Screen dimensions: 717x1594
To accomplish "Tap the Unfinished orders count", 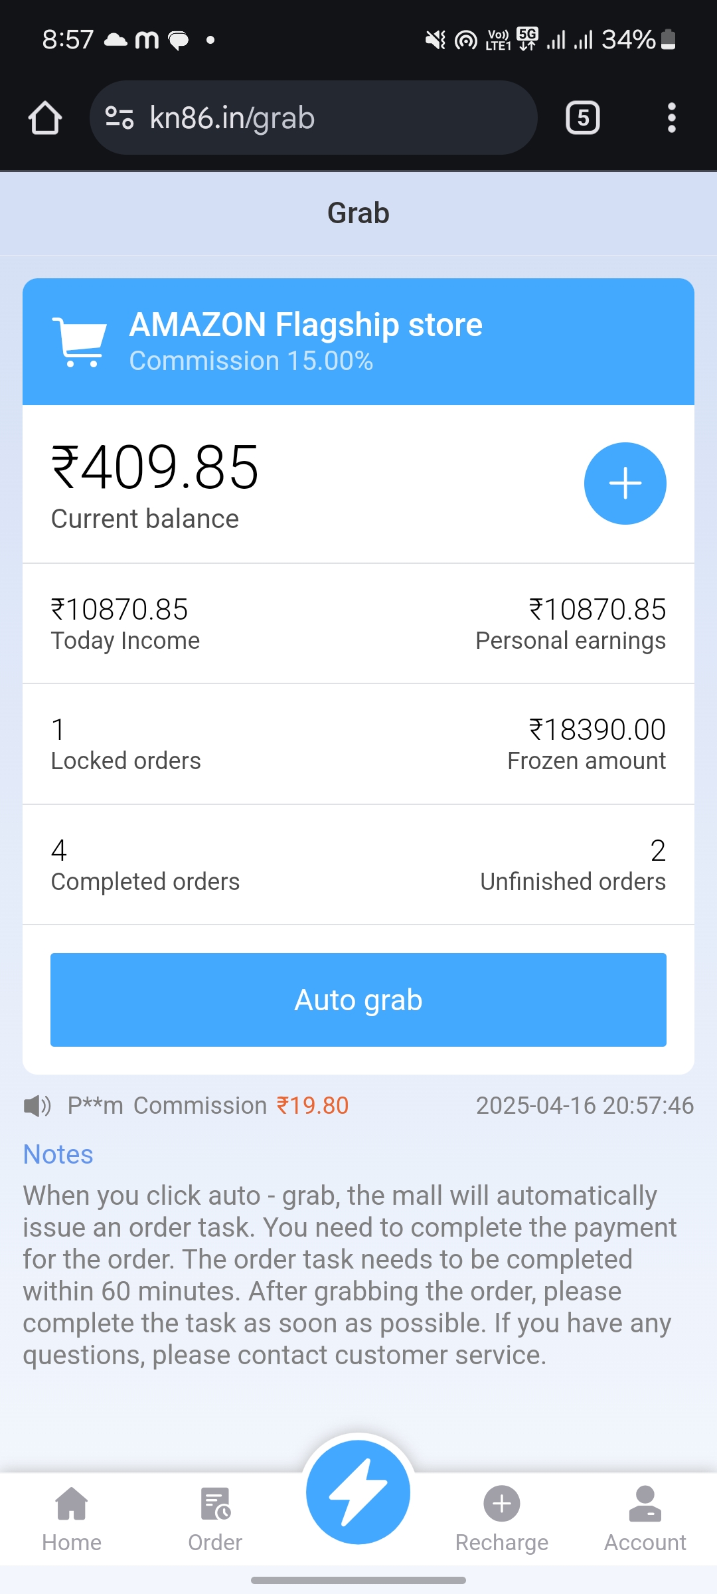I will (657, 851).
